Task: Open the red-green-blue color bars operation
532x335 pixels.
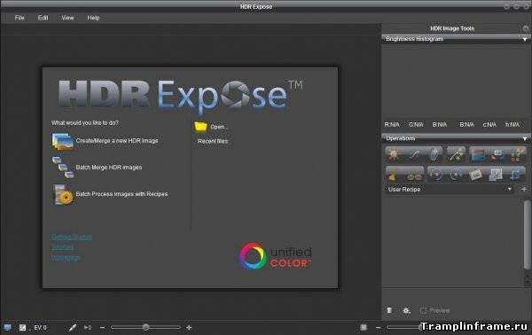Action: pyautogui.click(x=477, y=154)
